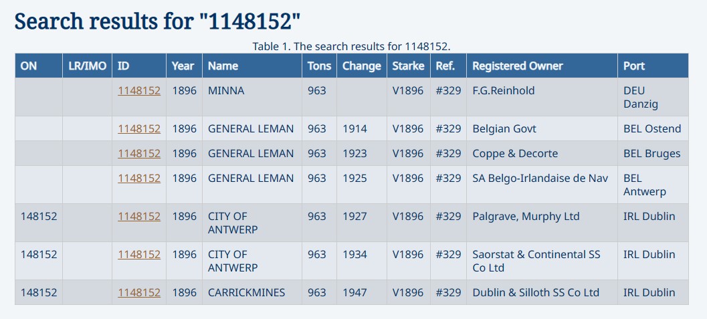707x319 pixels.
Task: Click the Change column header
Action: (361, 66)
